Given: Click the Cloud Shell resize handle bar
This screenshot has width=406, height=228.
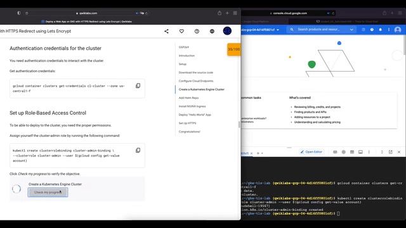Looking at the screenshot, I should click(289, 148).
